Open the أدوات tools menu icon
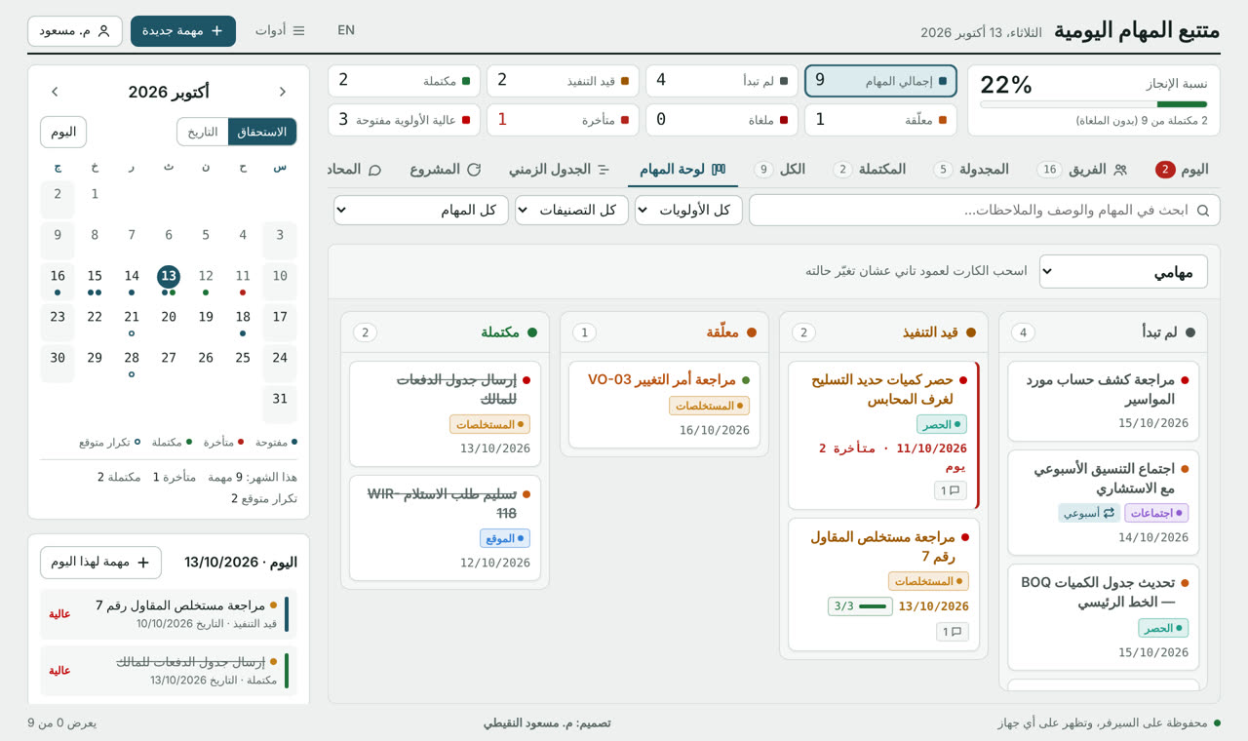The image size is (1248, 741). [x=298, y=31]
